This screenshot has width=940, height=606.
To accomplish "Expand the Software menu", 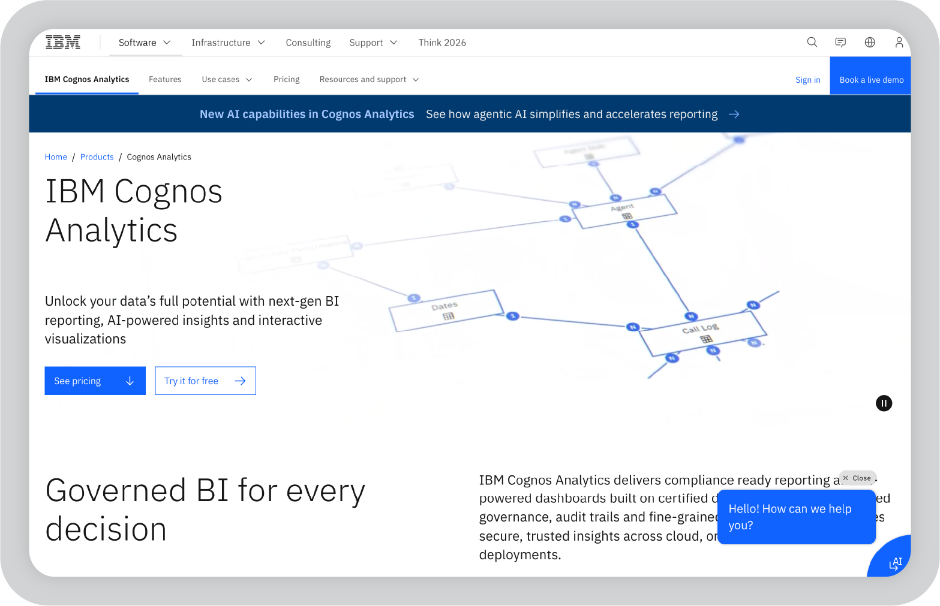I will (145, 43).
